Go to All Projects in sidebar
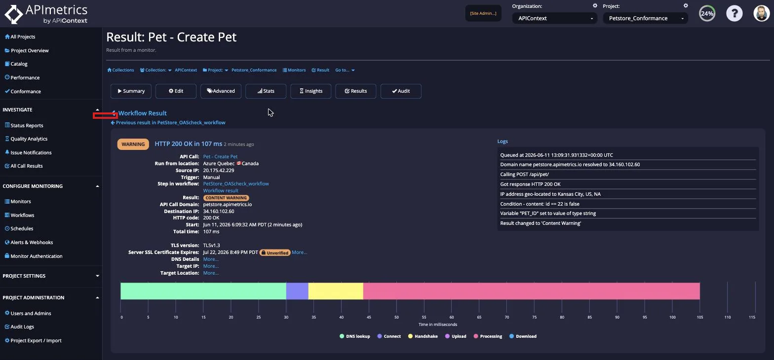This screenshot has height=360, width=774. (x=20, y=36)
